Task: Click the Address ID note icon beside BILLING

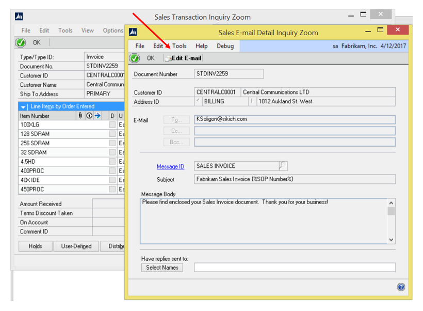Action: [199, 101]
